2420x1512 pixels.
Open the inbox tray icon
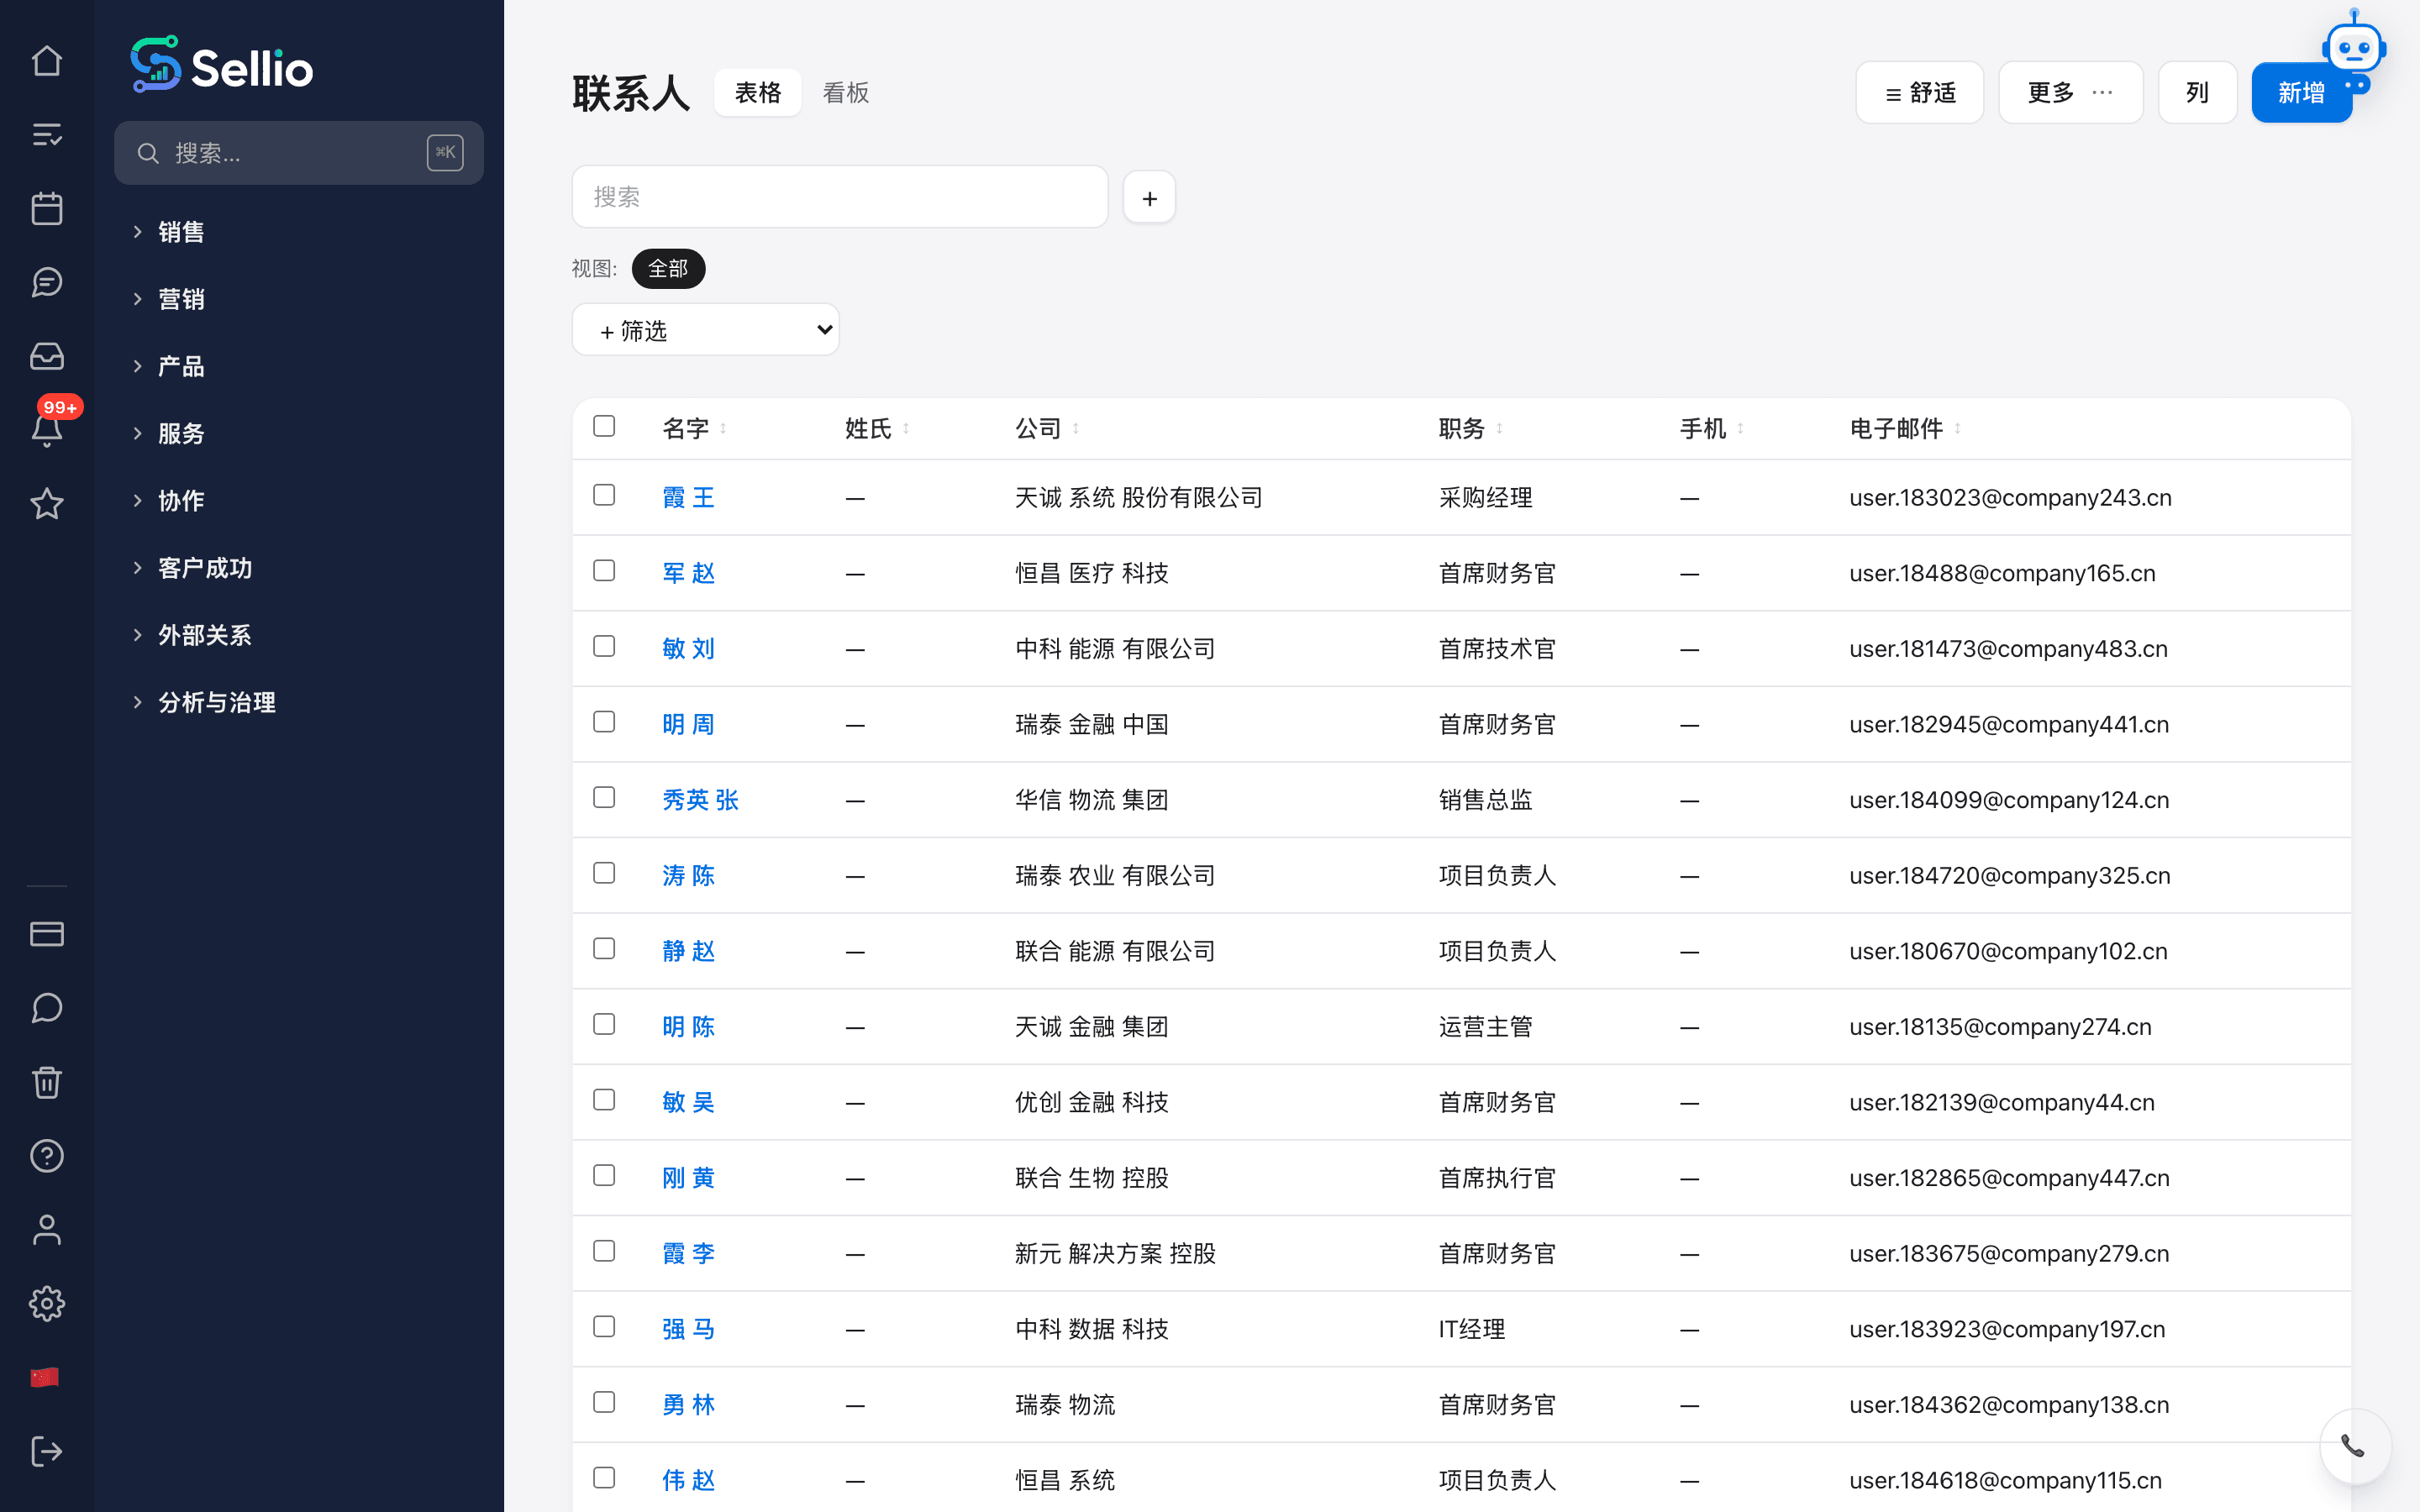pyautogui.click(x=47, y=357)
